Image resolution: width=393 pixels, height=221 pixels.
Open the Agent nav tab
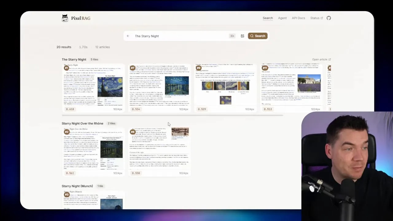click(282, 18)
